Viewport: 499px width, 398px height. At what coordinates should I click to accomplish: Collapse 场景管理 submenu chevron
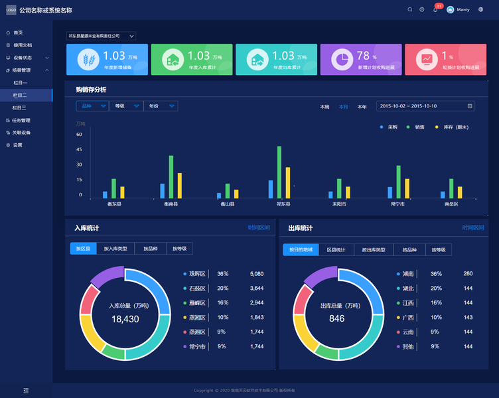[47, 70]
